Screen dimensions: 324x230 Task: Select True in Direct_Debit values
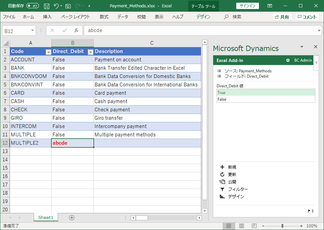tap(266, 92)
